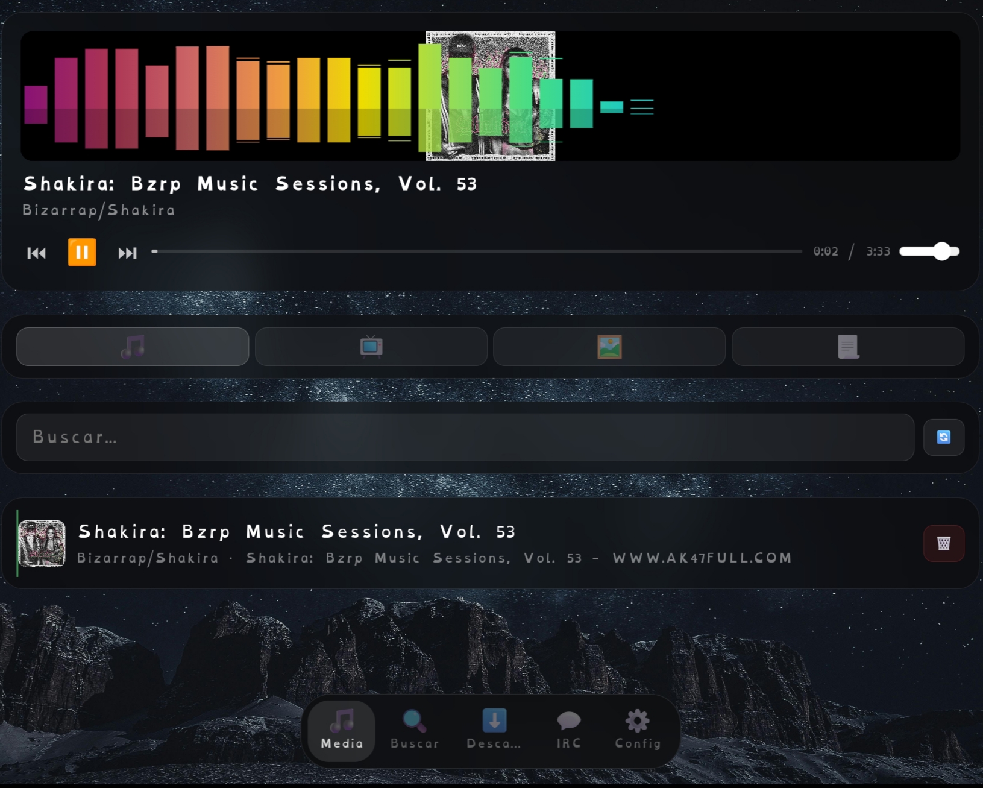
Task: Go to Buscar in bottom navigation
Action: [x=415, y=731]
